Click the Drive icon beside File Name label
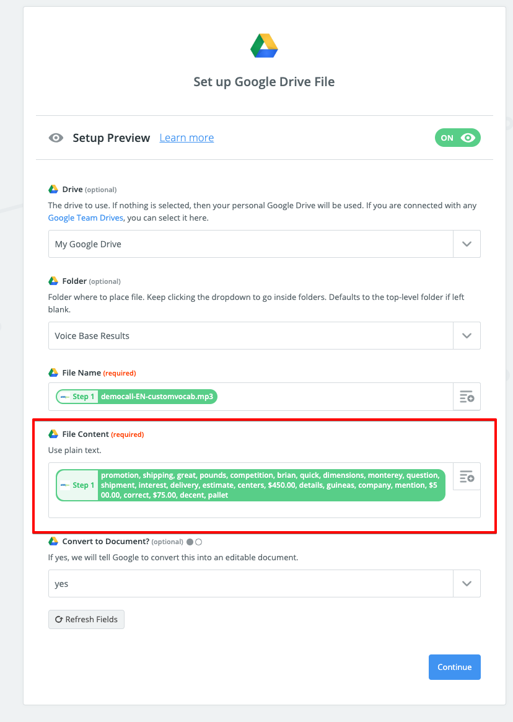 pos(53,373)
